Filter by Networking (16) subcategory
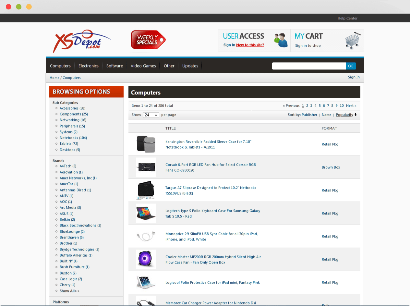The width and height of the screenshot is (410, 306). click(73, 120)
